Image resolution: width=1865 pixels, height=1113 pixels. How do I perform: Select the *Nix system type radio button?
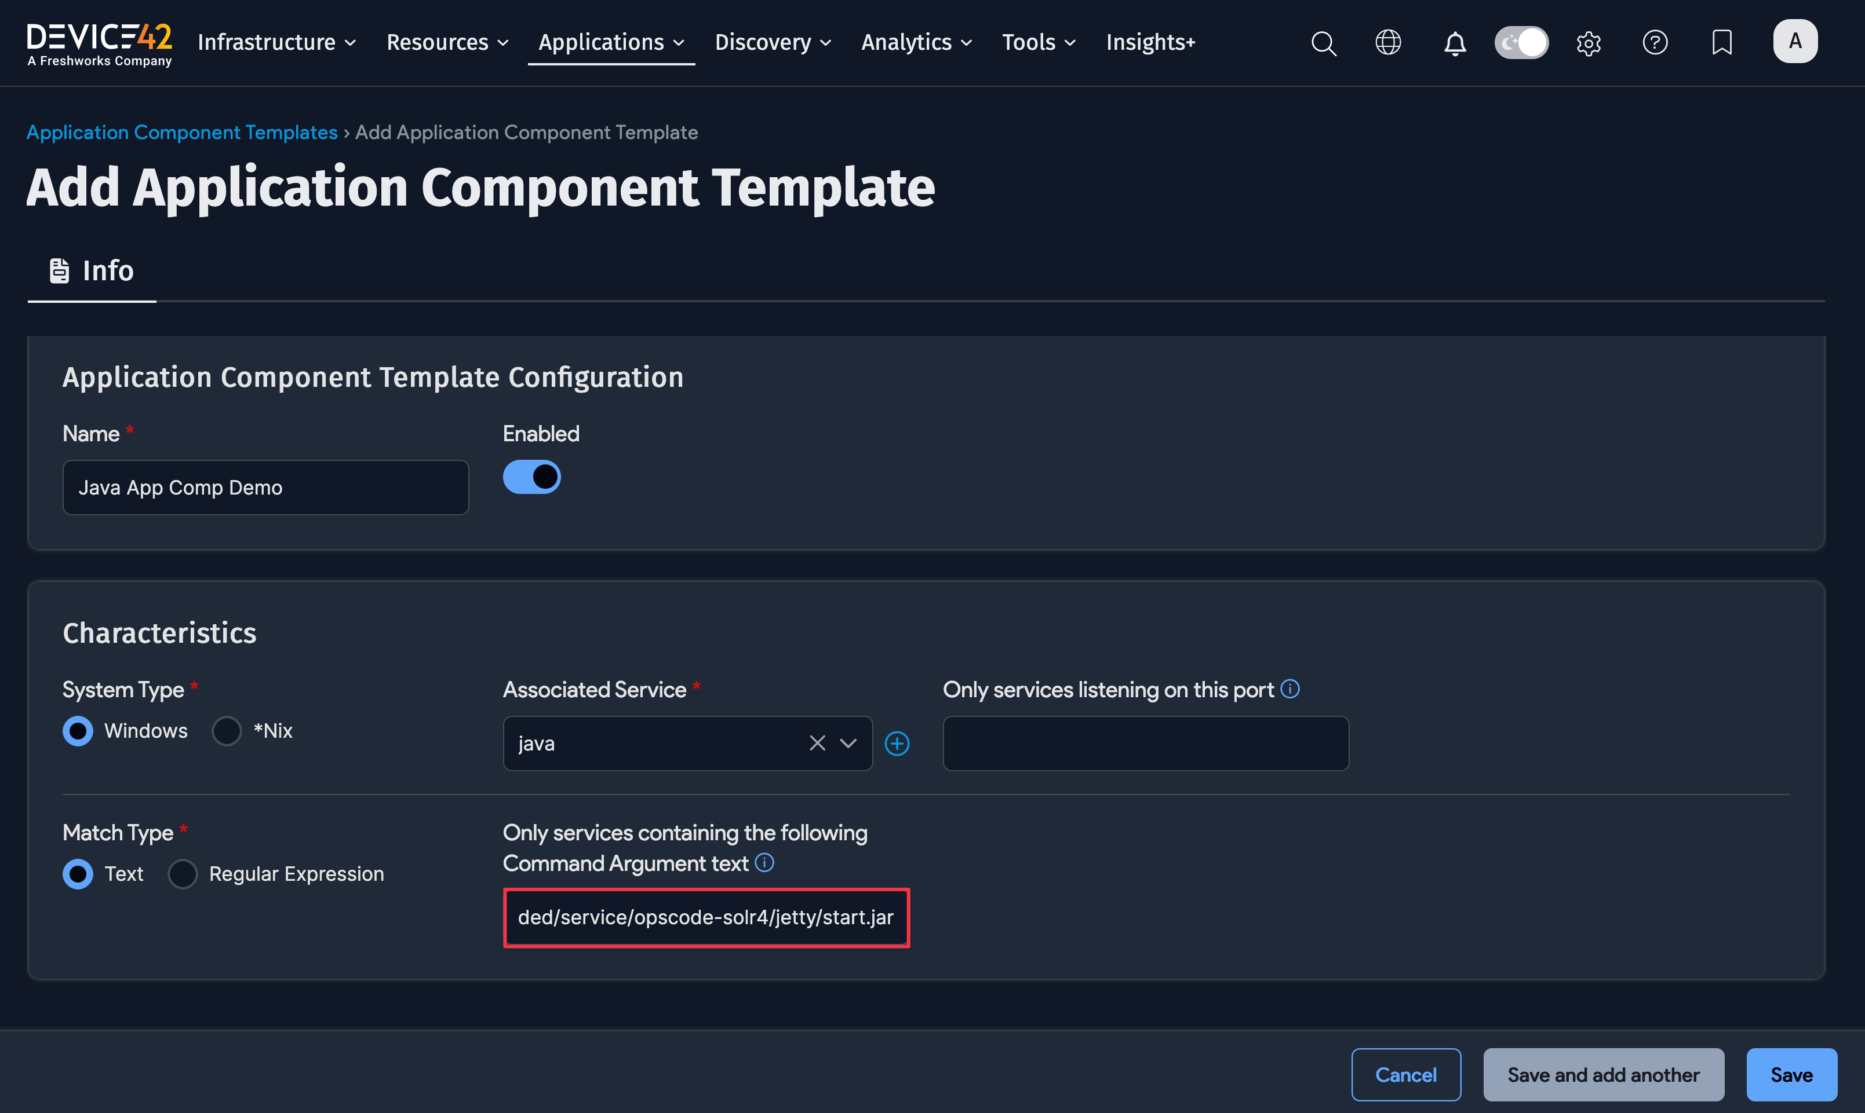[x=227, y=730]
